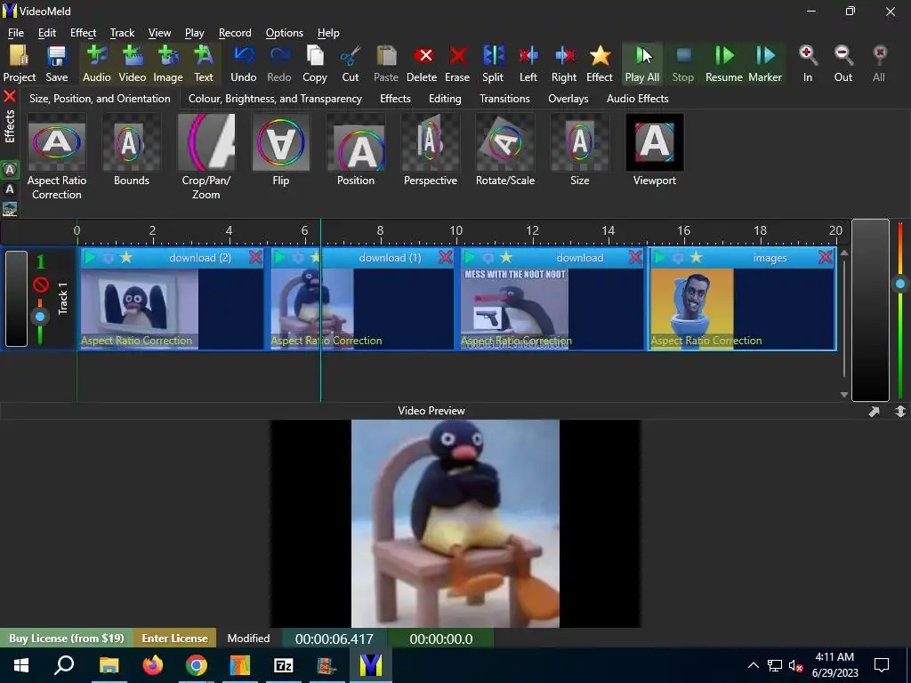Click the Copy toolbar icon

pos(315,63)
